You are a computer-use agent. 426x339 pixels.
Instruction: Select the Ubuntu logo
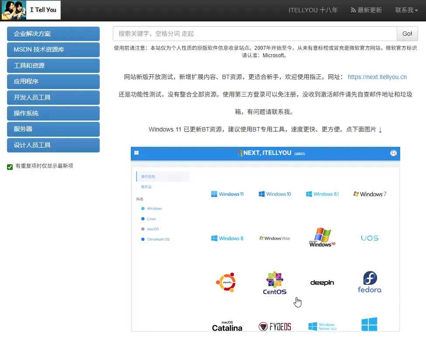[x=226, y=283]
